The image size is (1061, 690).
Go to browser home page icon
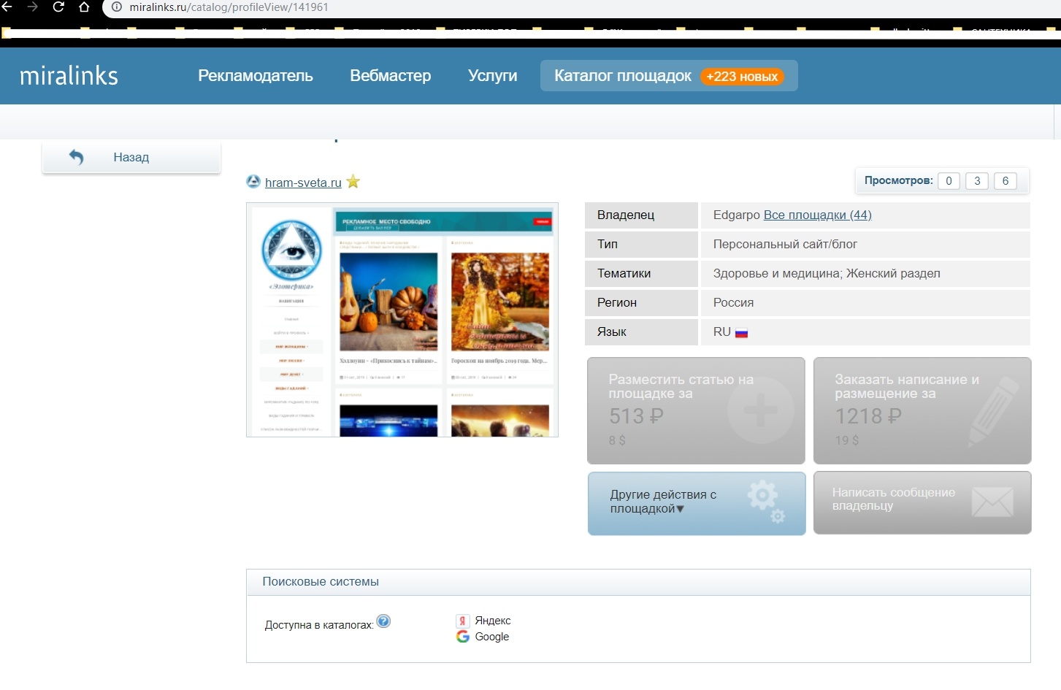84,7
